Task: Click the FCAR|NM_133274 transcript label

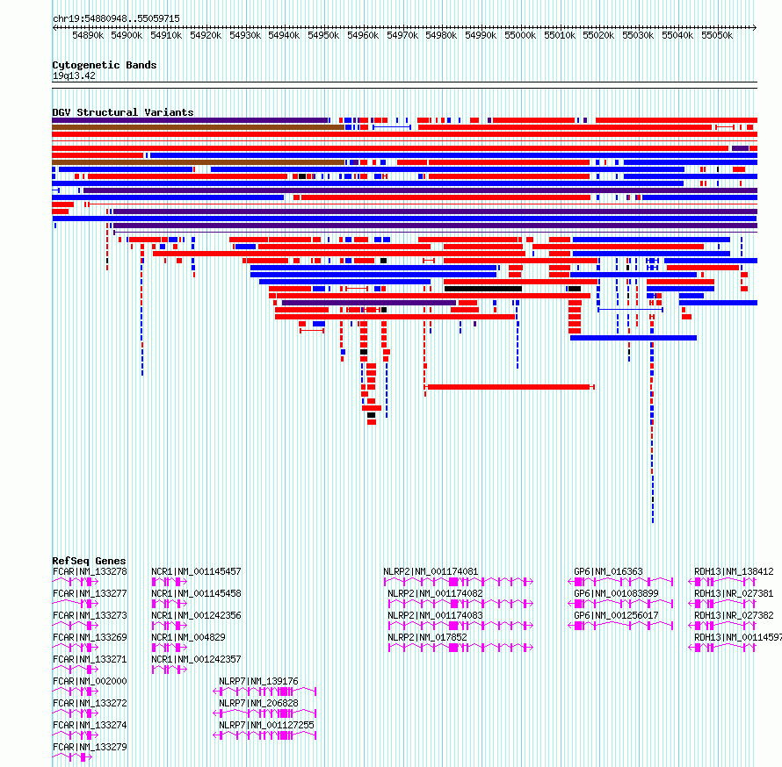Action: (x=90, y=725)
